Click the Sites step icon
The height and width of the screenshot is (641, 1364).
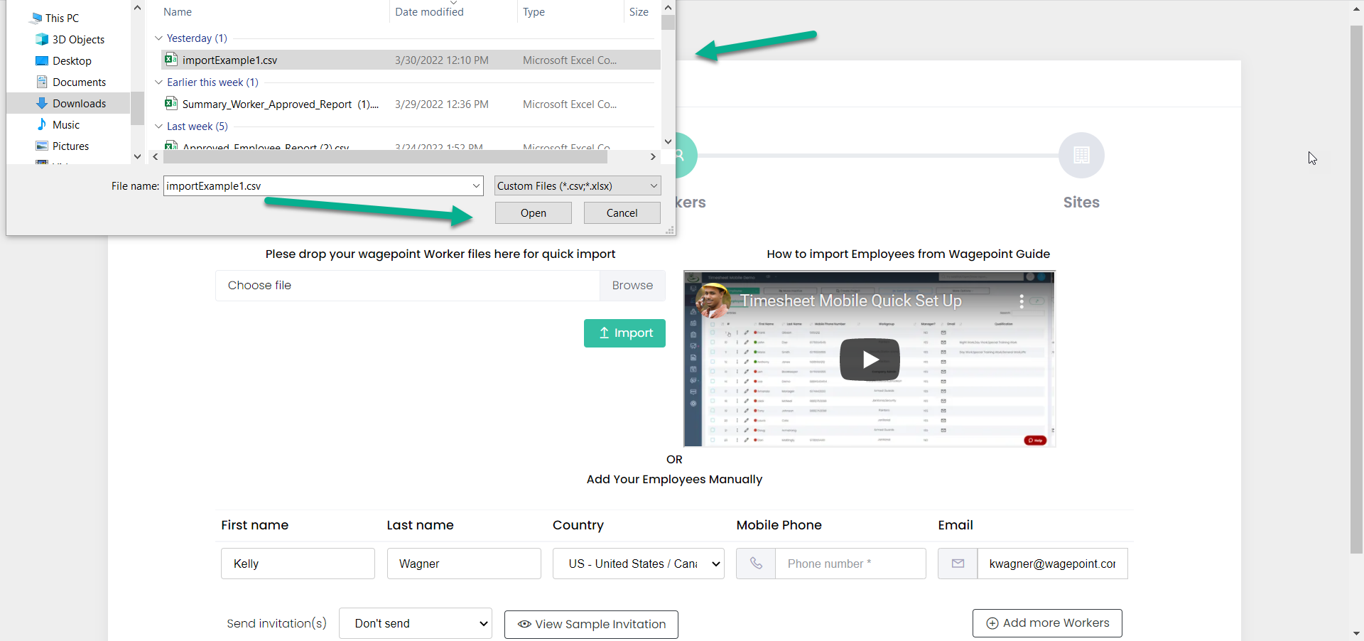coord(1081,155)
